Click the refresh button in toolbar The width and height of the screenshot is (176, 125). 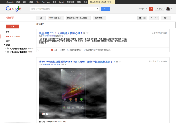point(41,18)
